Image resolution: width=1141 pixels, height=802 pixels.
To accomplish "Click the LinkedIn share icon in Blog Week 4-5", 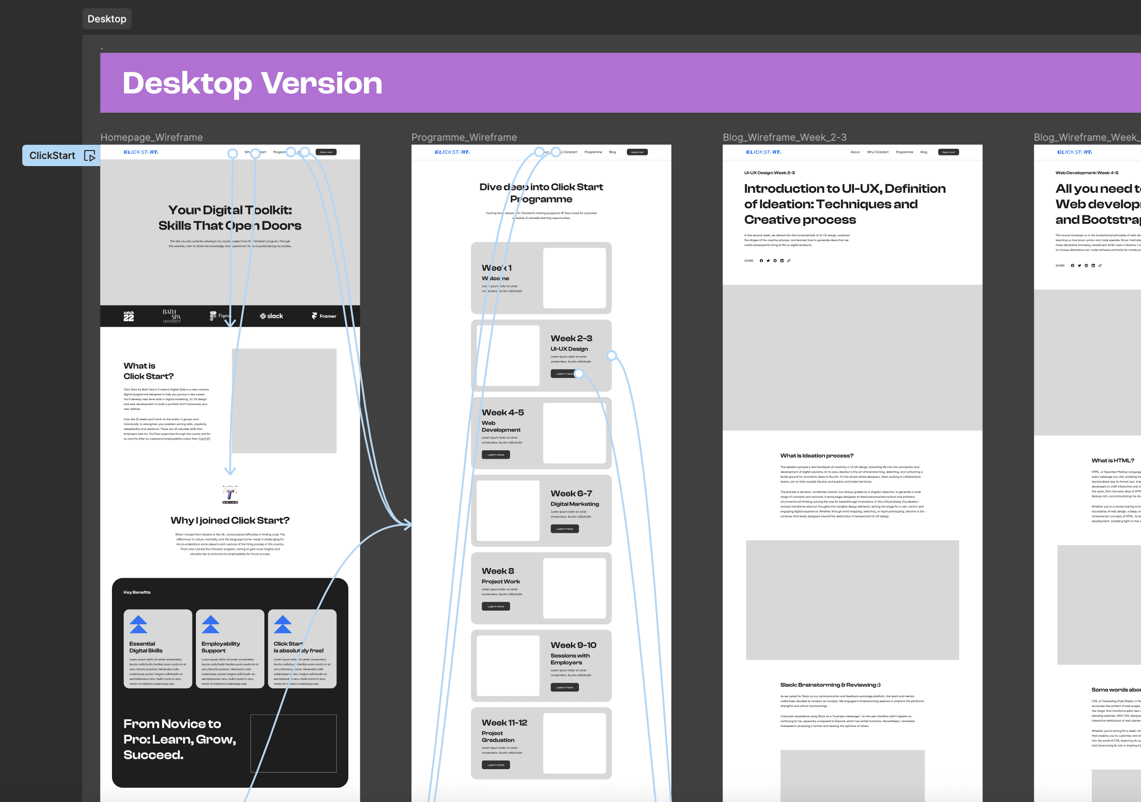I will point(1093,266).
